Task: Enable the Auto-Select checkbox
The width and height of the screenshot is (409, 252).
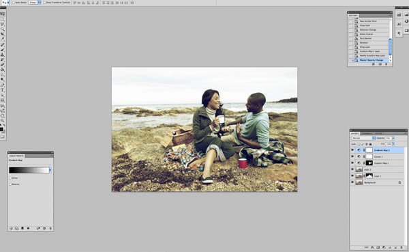Action: point(14,2)
